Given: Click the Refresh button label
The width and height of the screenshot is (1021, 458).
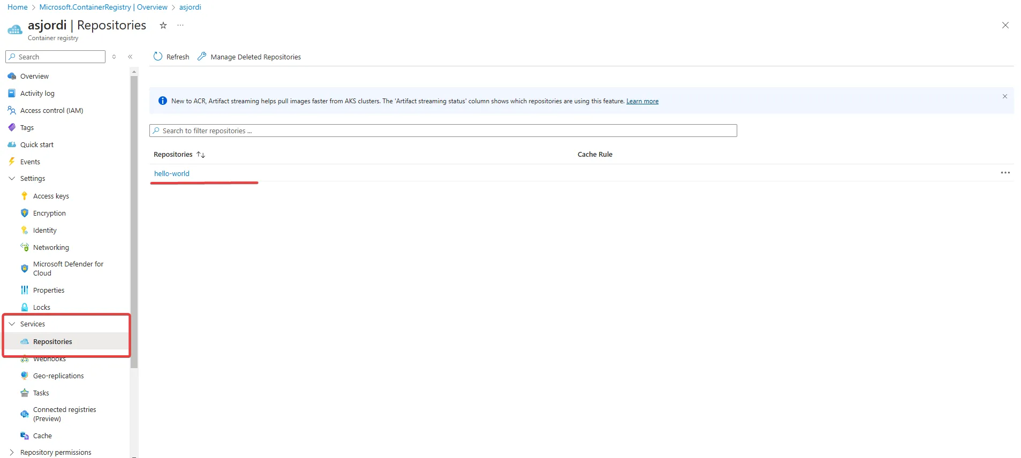Looking at the screenshot, I should pyautogui.click(x=178, y=57).
